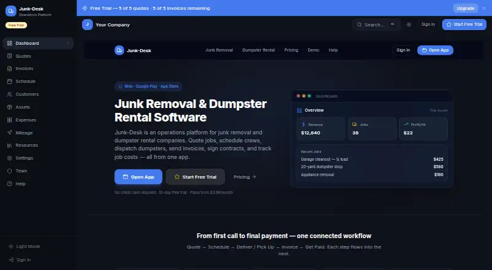Click the Team shield icon

10,171
